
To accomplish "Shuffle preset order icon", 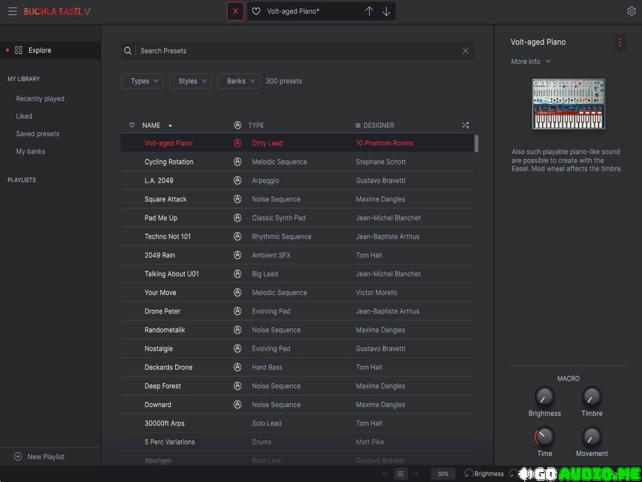I will point(465,125).
